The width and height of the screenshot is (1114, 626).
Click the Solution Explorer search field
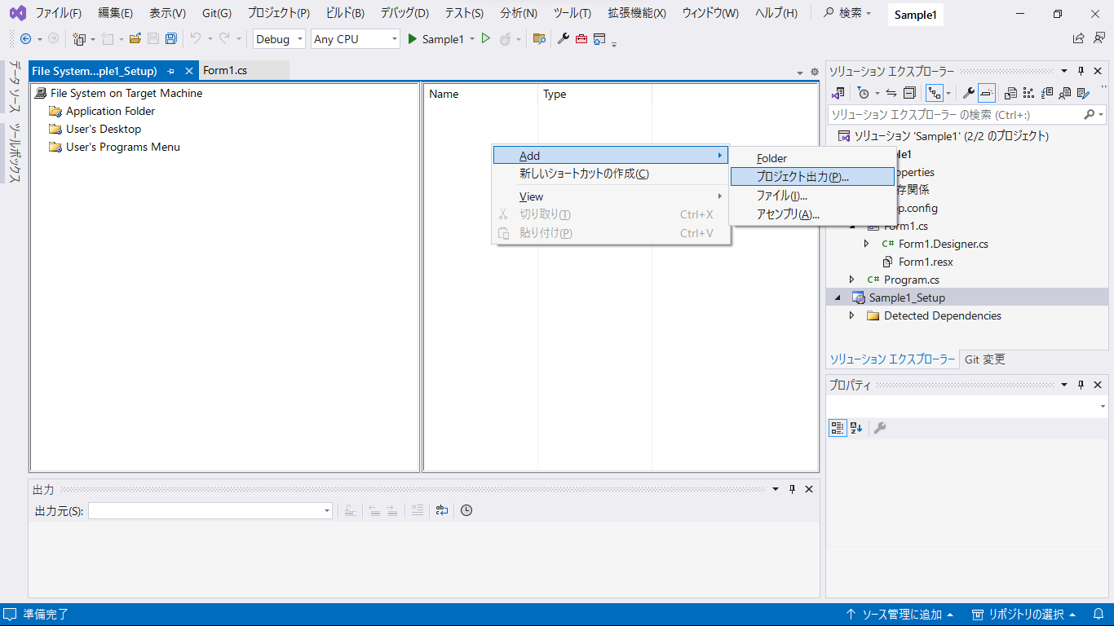pyautogui.click(x=954, y=115)
